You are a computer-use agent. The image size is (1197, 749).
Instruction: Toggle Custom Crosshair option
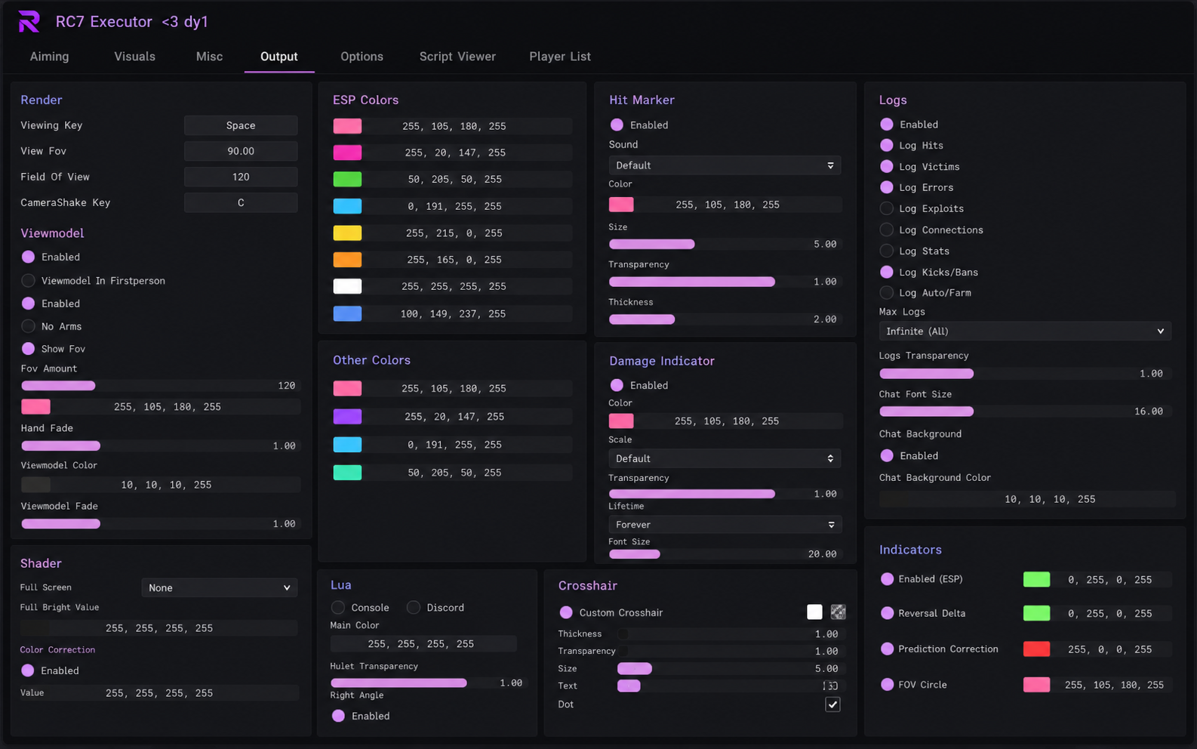coord(566,612)
